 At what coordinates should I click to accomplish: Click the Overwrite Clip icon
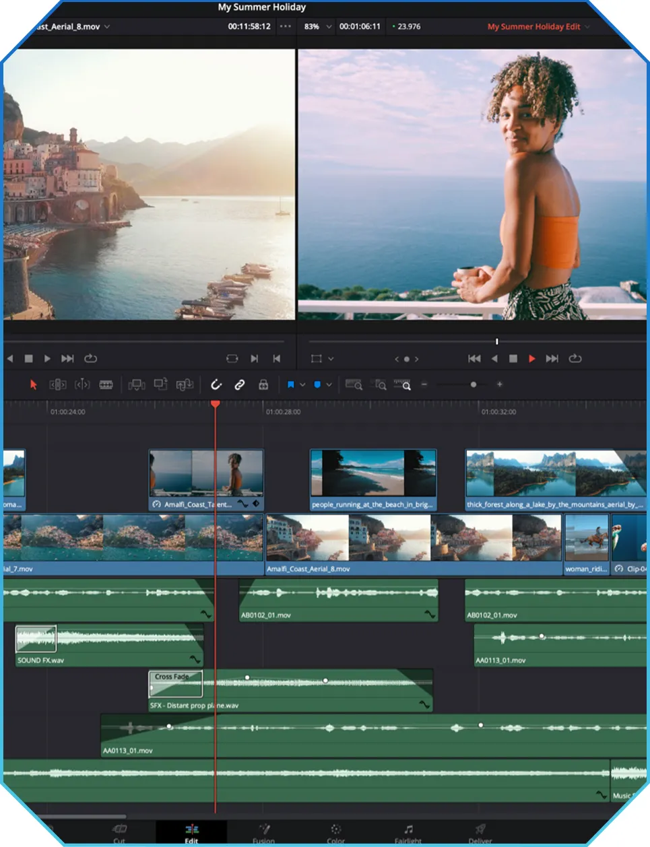click(x=160, y=384)
